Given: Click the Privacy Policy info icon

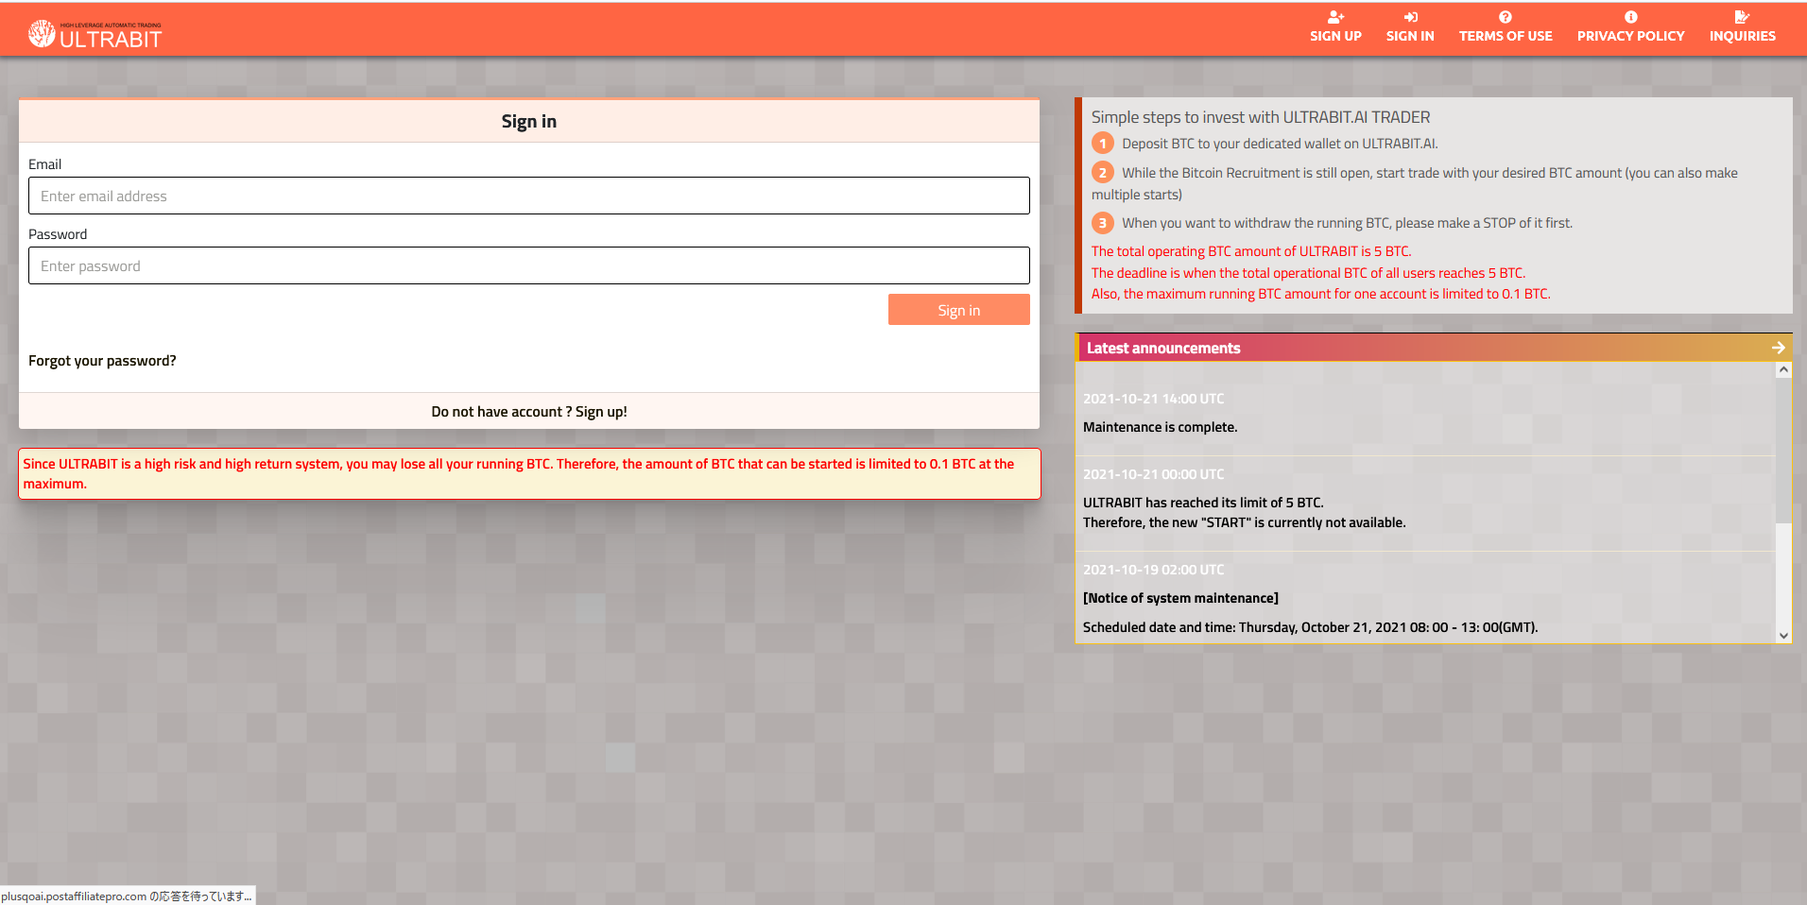Looking at the screenshot, I should (1630, 17).
